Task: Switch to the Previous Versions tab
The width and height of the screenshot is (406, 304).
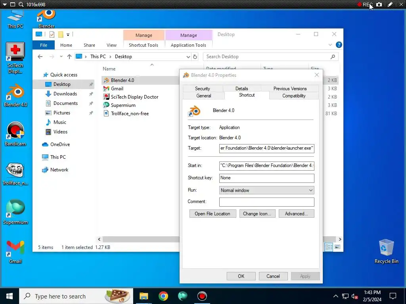Action: (290, 88)
